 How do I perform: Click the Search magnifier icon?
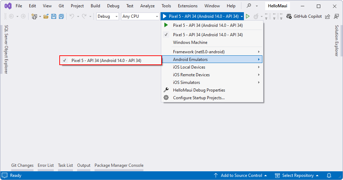point(249,6)
